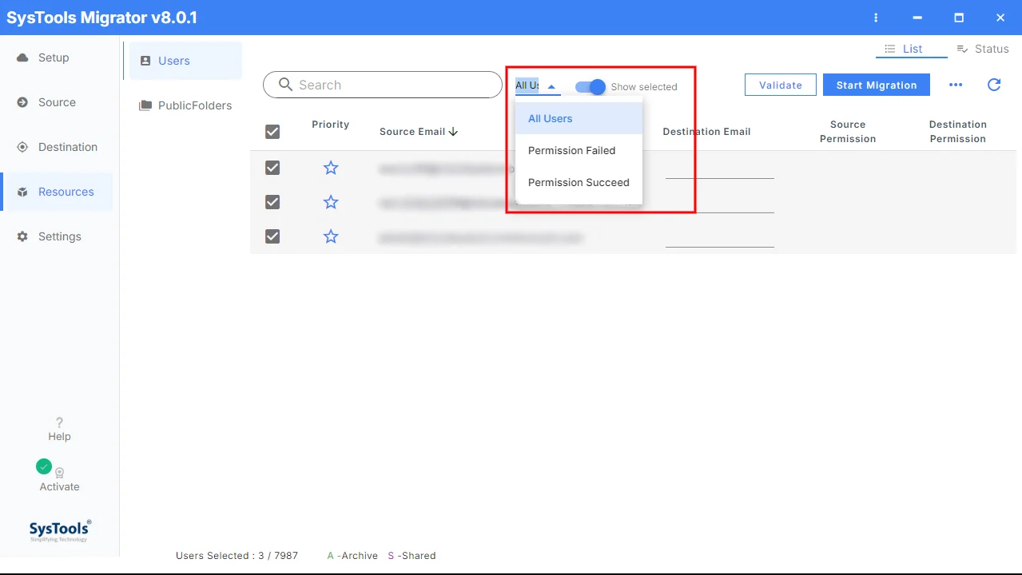
Task: Click the Activate license icon
Action: point(59,473)
